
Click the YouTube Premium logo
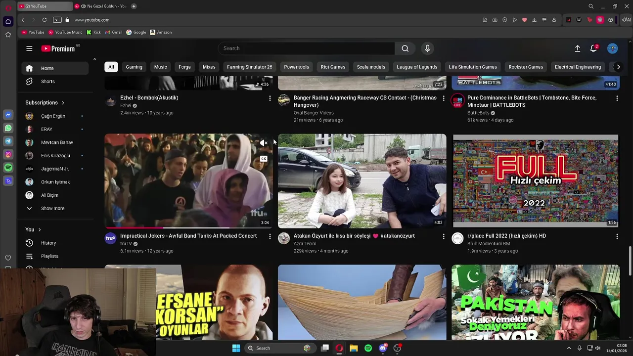(x=58, y=48)
